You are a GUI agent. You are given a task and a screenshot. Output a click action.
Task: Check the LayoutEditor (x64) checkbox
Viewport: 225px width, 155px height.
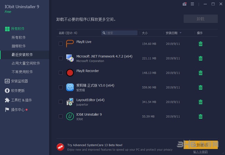(x=61, y=102)
